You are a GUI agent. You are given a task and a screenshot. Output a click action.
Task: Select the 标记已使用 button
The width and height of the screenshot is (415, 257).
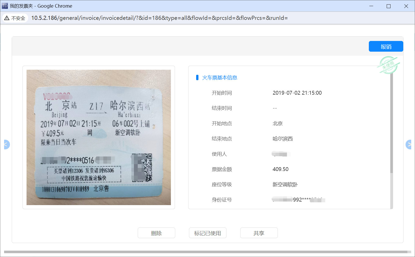208,233
